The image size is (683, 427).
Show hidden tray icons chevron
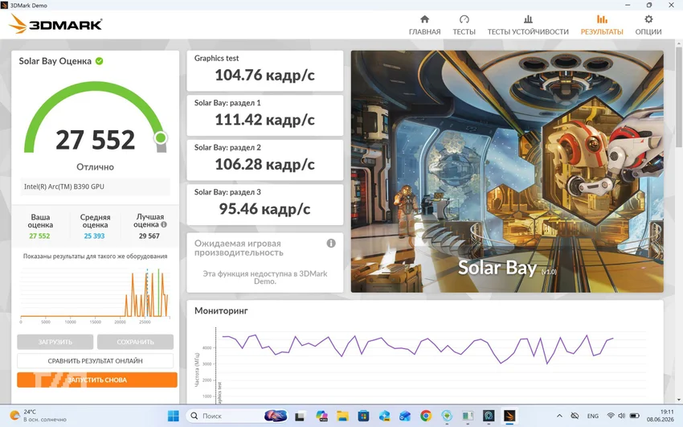[x=560, y=416]
